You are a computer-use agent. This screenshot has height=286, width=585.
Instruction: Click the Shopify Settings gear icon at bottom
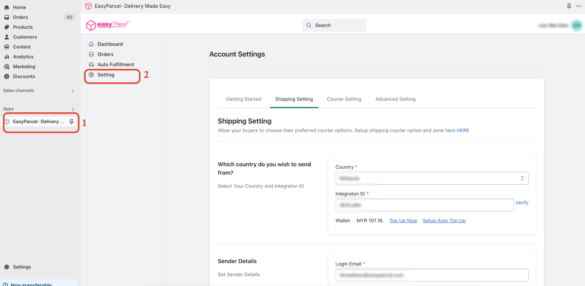[x=7, y=267]
